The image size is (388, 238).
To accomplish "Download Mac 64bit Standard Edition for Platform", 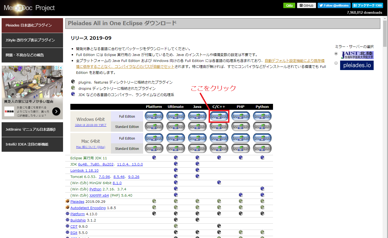I will coord(154,148).
